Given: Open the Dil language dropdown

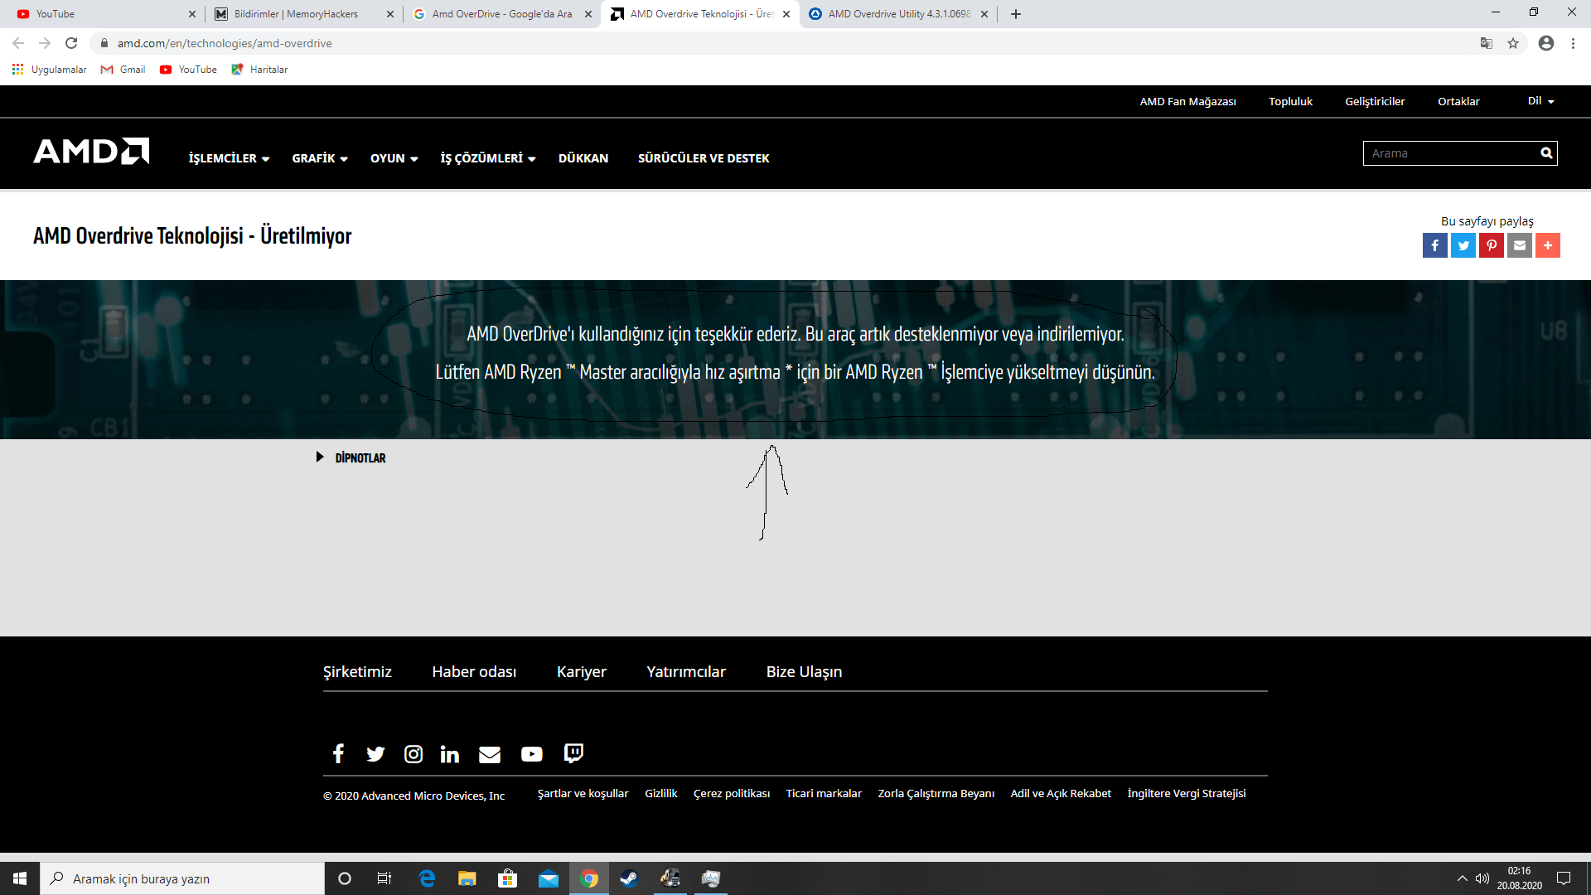Looking at the screenshot, I should 1541,101.
